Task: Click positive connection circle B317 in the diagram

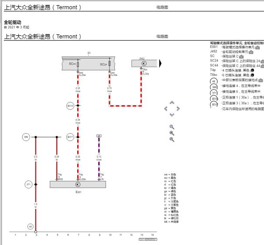Action: point(70,137)
